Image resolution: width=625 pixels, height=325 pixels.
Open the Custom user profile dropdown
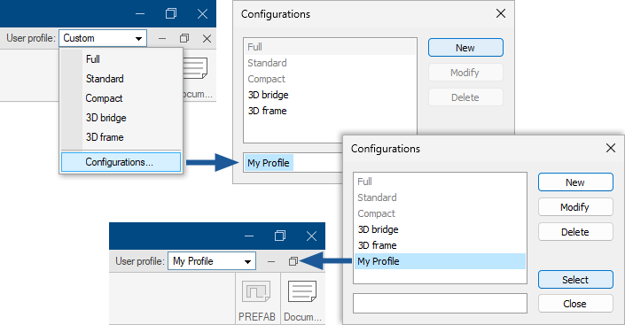click(103, 38)
